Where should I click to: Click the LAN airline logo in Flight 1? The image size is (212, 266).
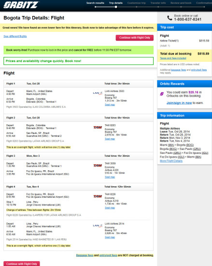tap(98, 93)
